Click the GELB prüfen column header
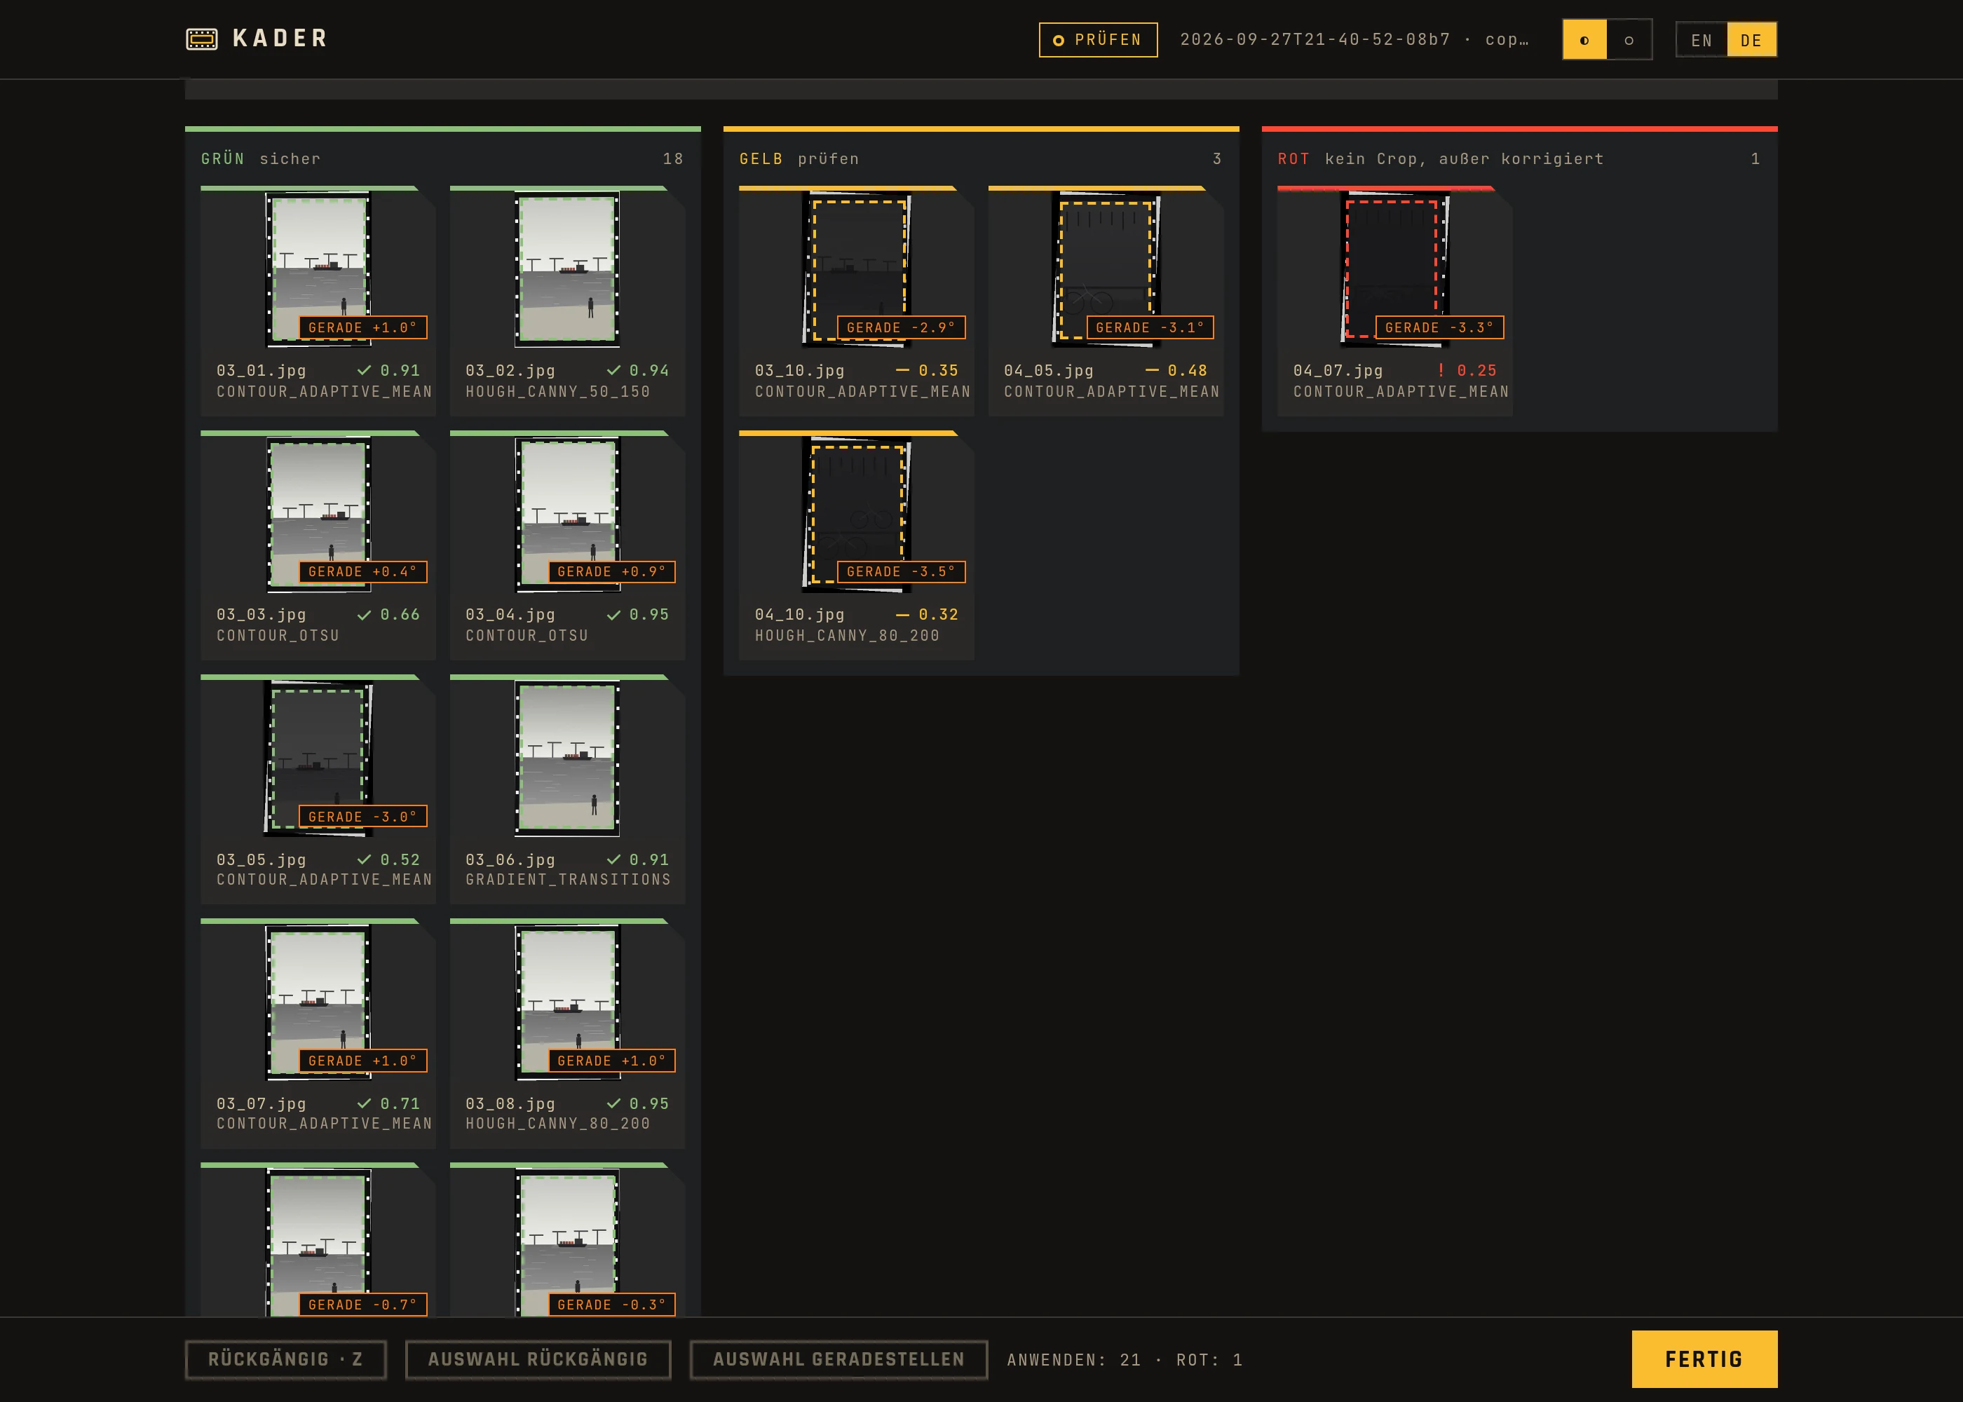Screen dimensions: 1963x1402 (x=981, y=159)
